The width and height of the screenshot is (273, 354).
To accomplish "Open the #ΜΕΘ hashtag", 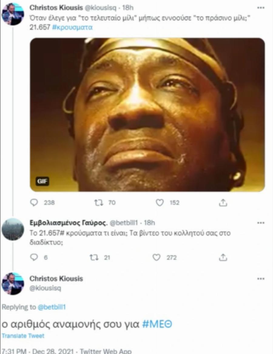I will [157, 324].
